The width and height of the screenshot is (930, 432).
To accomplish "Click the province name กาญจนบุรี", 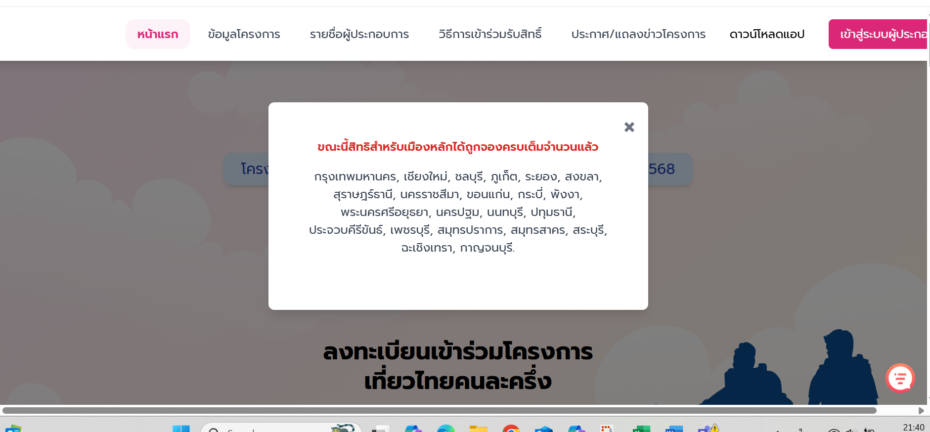I will click(x=487, y=248).
